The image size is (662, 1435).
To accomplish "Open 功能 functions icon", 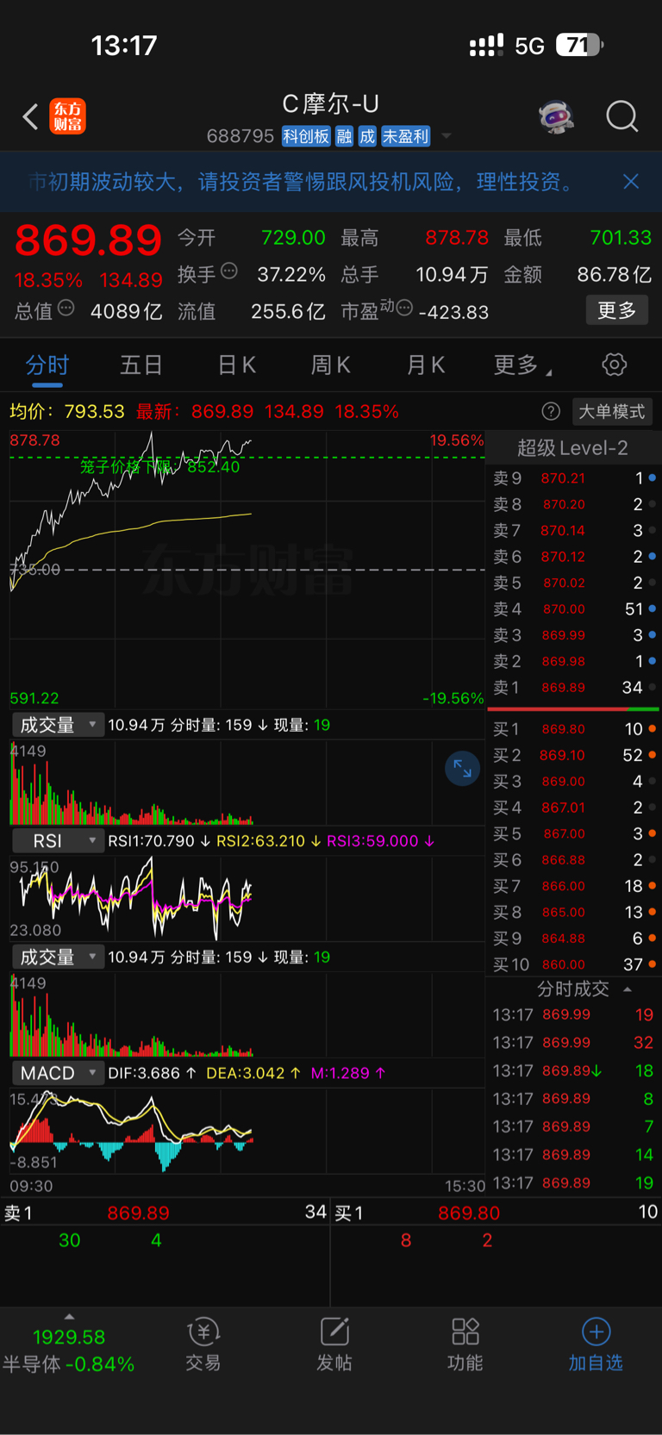I will pyautogui.click(x=465, y=1344).
